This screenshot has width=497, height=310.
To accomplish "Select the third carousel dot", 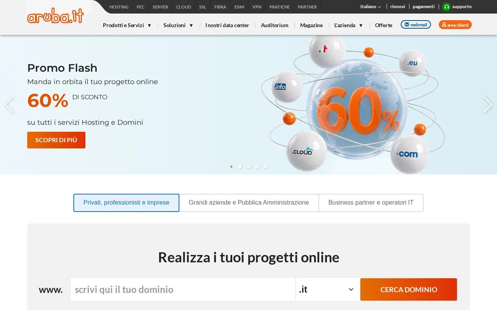I will tap(248, 167).
